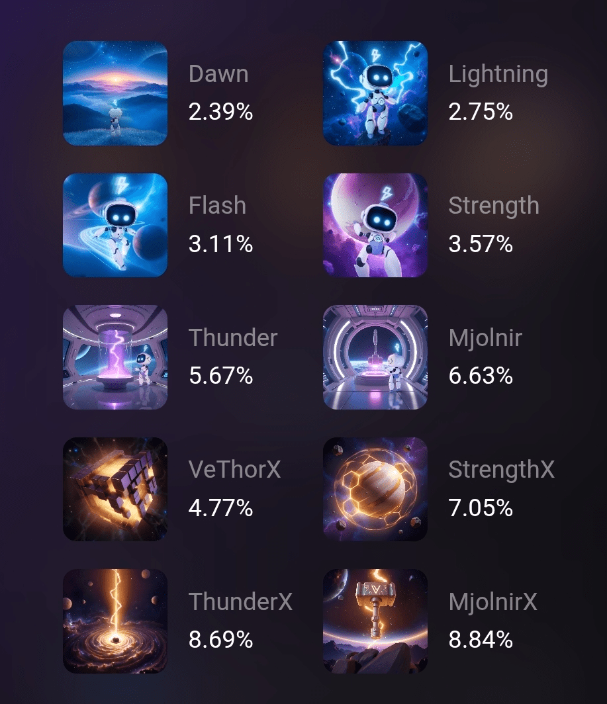Click the VeThorX label text

coord(234,470)
